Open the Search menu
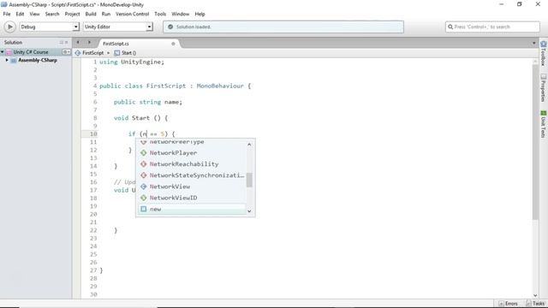This screenshot has height=308, width=548. [52, 14]
